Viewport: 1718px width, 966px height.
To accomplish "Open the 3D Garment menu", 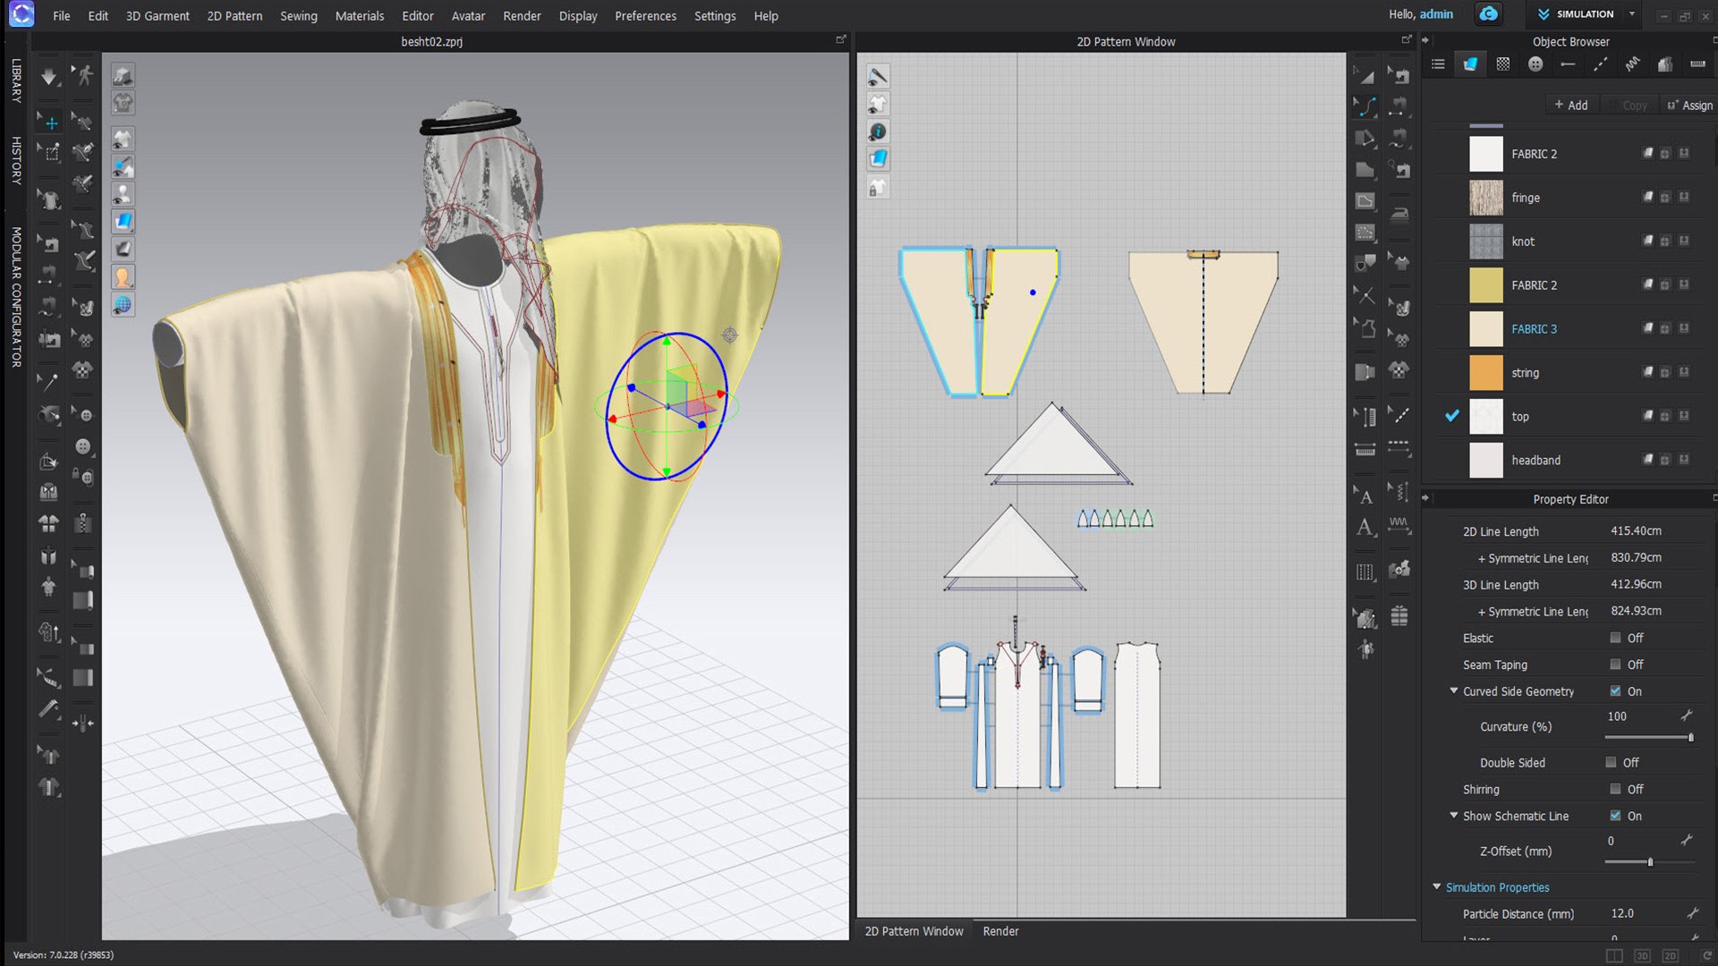I will tap(157, 16).
